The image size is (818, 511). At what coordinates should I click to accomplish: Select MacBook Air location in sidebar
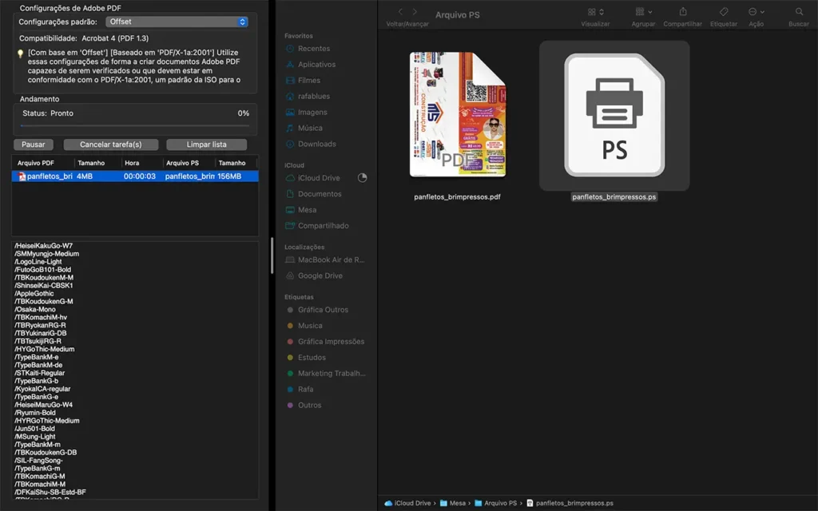pyautogui.click(x=331, y=259)
